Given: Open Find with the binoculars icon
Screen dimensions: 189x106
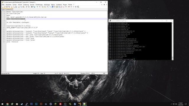Looking at the screenshot, I should (x=32, y=7).
